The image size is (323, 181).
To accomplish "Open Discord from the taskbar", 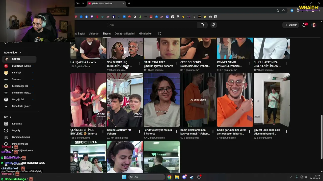I will tap(184, 177).
